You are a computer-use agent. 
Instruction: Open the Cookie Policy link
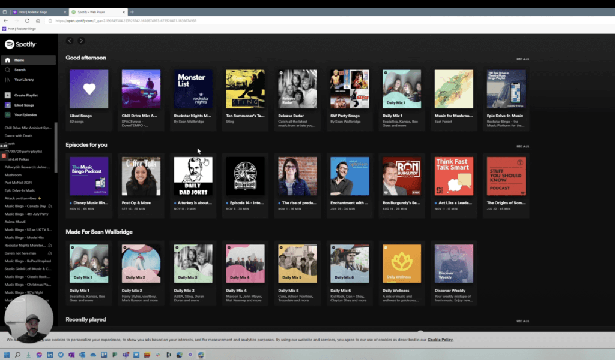[x=440, y=340]
